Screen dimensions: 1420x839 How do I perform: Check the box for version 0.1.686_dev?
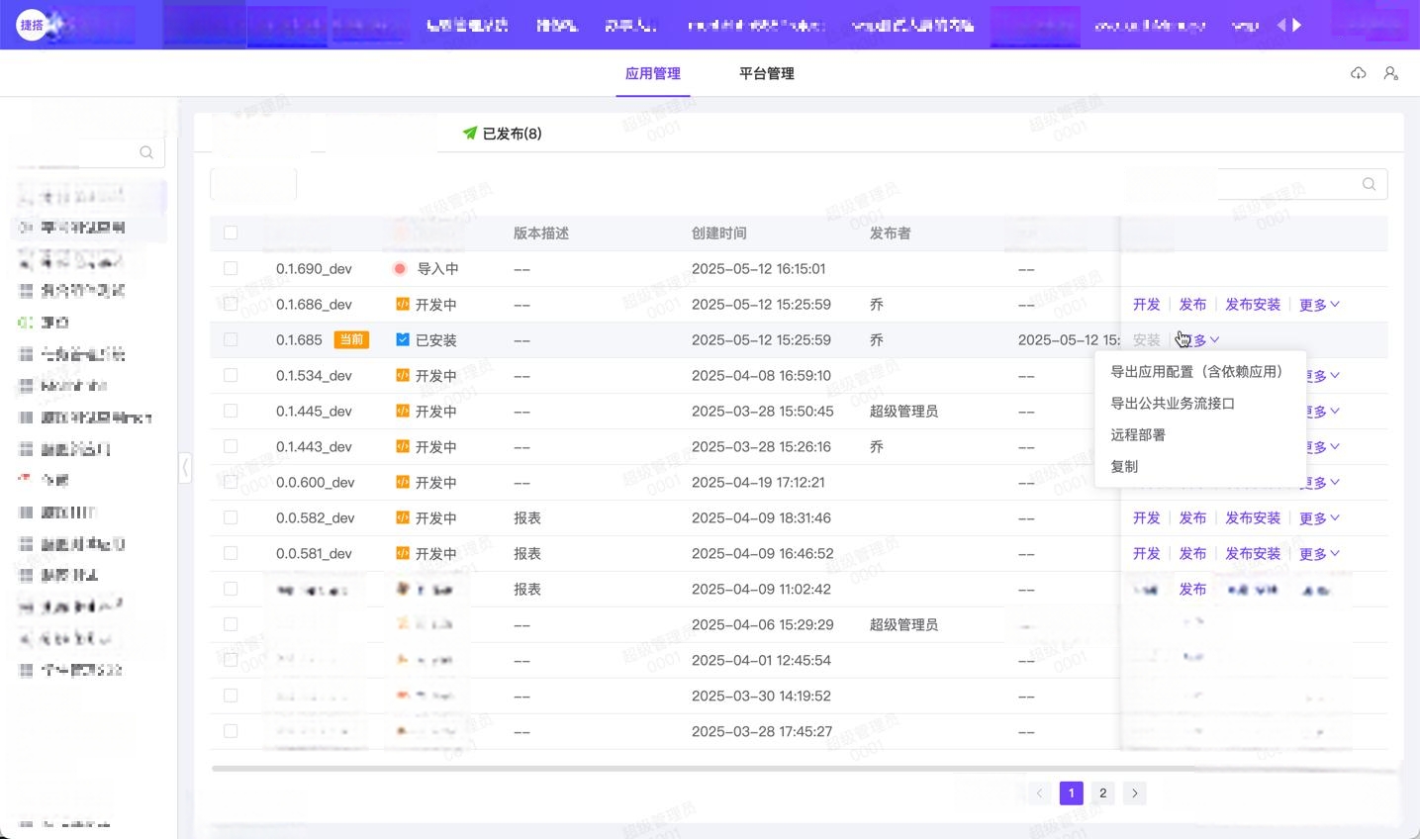[231, 304]
